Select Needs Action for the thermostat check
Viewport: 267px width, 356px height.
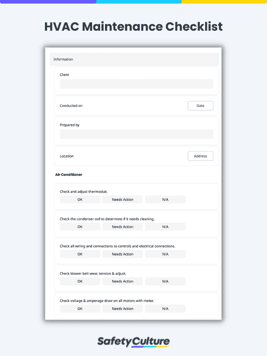[x=122, y=199]
